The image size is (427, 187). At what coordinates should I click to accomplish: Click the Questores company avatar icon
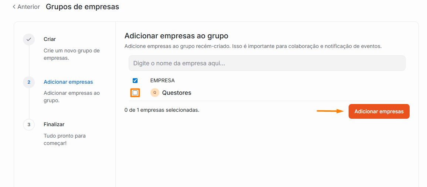[x=155, y=93]
